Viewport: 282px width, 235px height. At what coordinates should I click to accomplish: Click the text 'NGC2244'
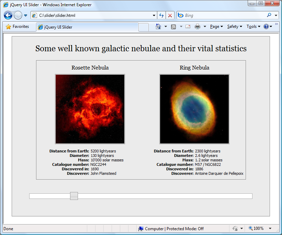click(x=98, y=164)
